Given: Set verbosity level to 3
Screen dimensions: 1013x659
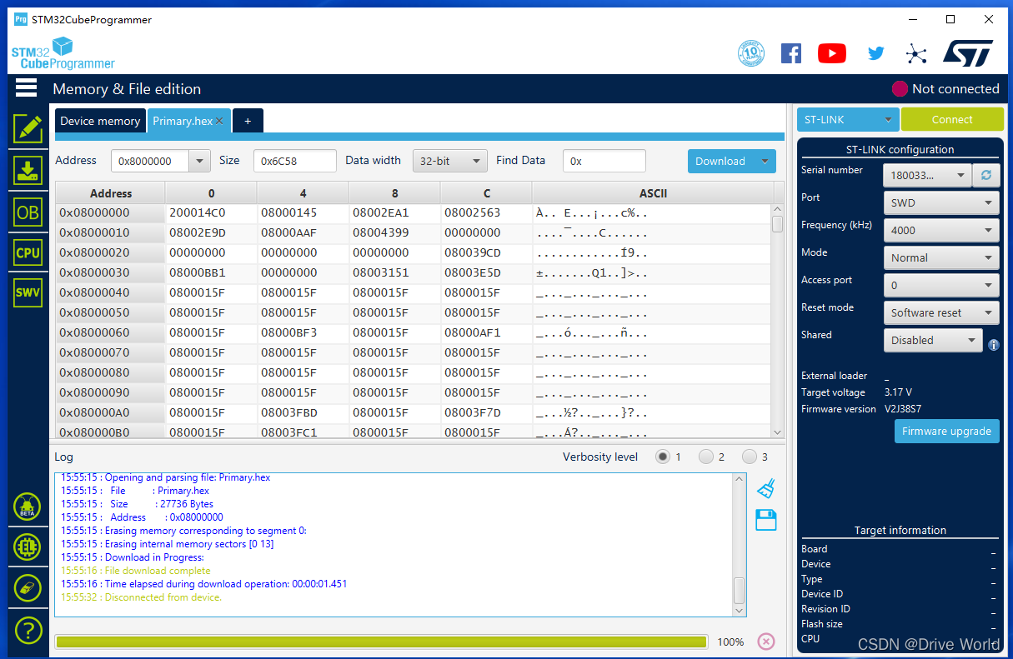Looking at the screenshot, I should (750, 457).
